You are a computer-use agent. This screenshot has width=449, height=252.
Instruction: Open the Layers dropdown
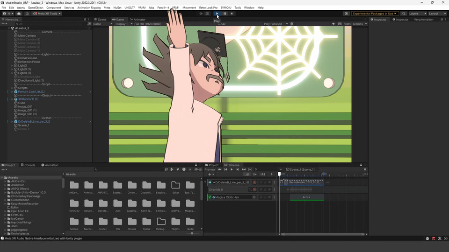click(x=418, y=14)
